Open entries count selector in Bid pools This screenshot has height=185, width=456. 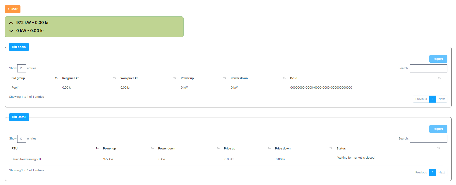pyautogui.click(x=22, y=68)
